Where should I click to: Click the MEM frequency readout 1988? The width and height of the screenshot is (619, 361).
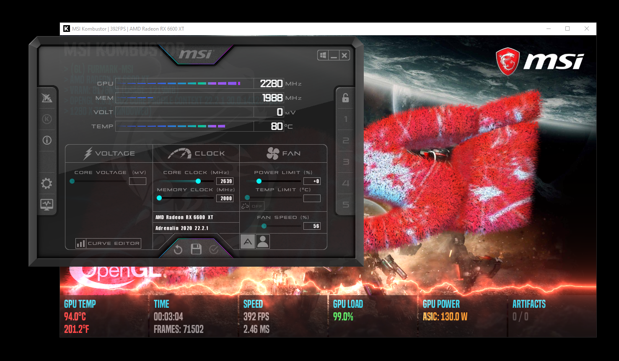pos(272,98)
